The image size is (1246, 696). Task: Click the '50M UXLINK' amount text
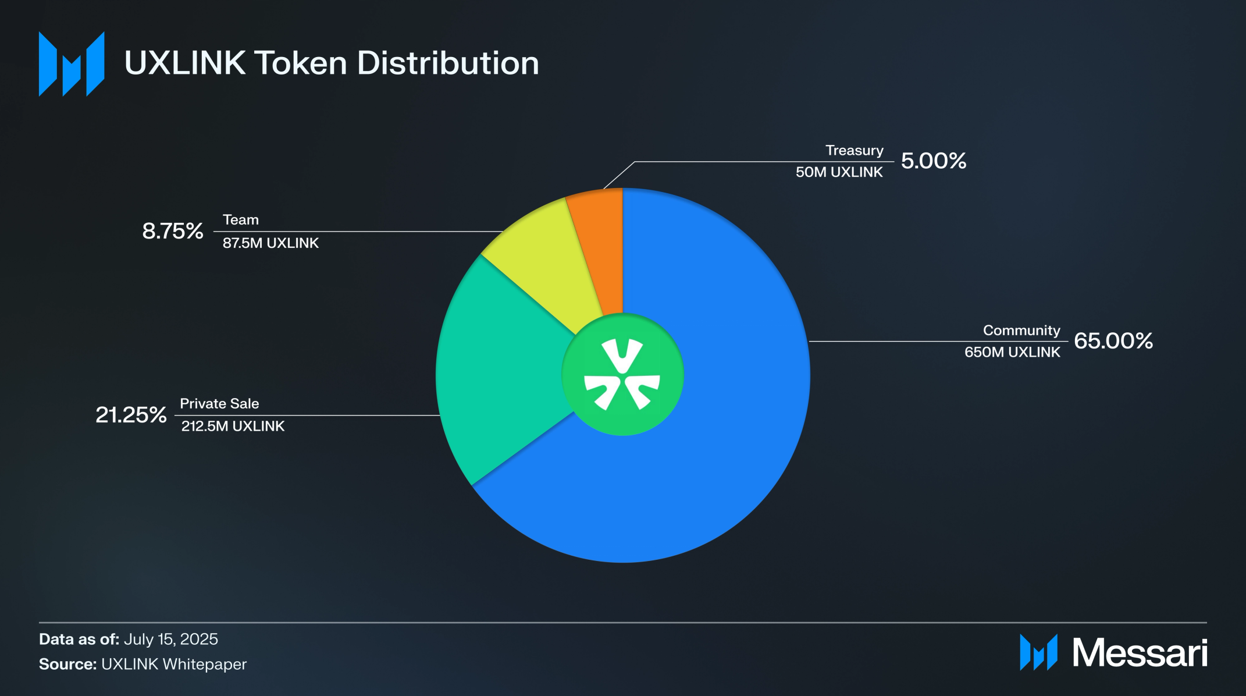pos(839,172)
